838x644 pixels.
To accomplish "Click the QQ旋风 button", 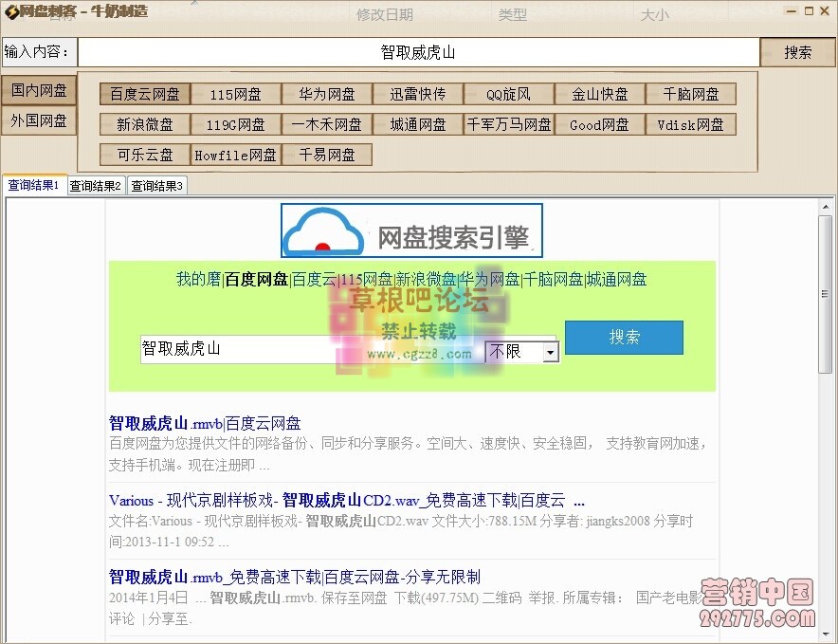I will pyautogui.click(x=508, y=94).
